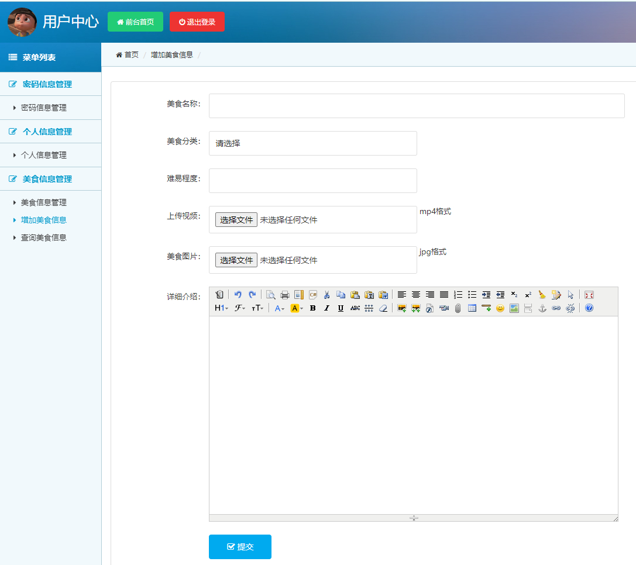Viewport: 636px width, 565px height.
Task: Click the 提交 submit button
Action: click(240, 546)
